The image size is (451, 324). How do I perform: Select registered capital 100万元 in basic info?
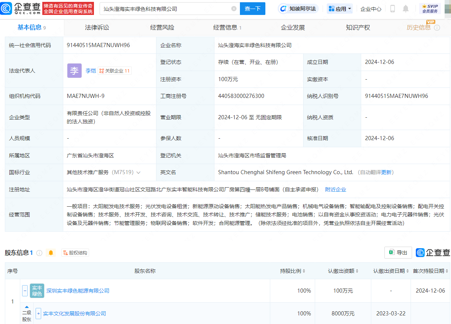228,79
